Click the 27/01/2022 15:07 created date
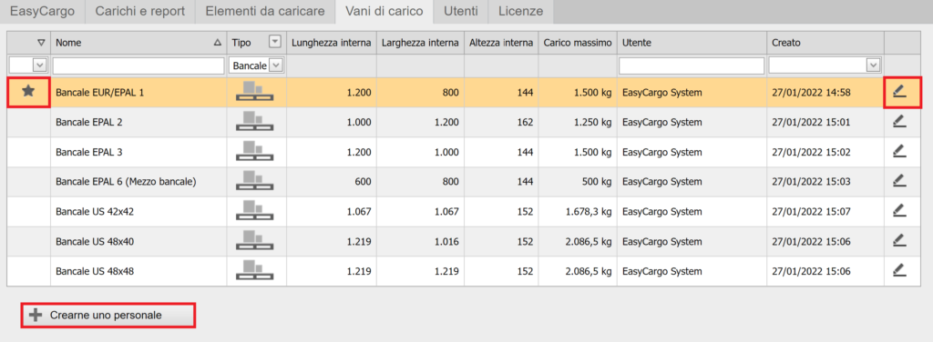Screen dimensions: 933x342 (811, 211)
